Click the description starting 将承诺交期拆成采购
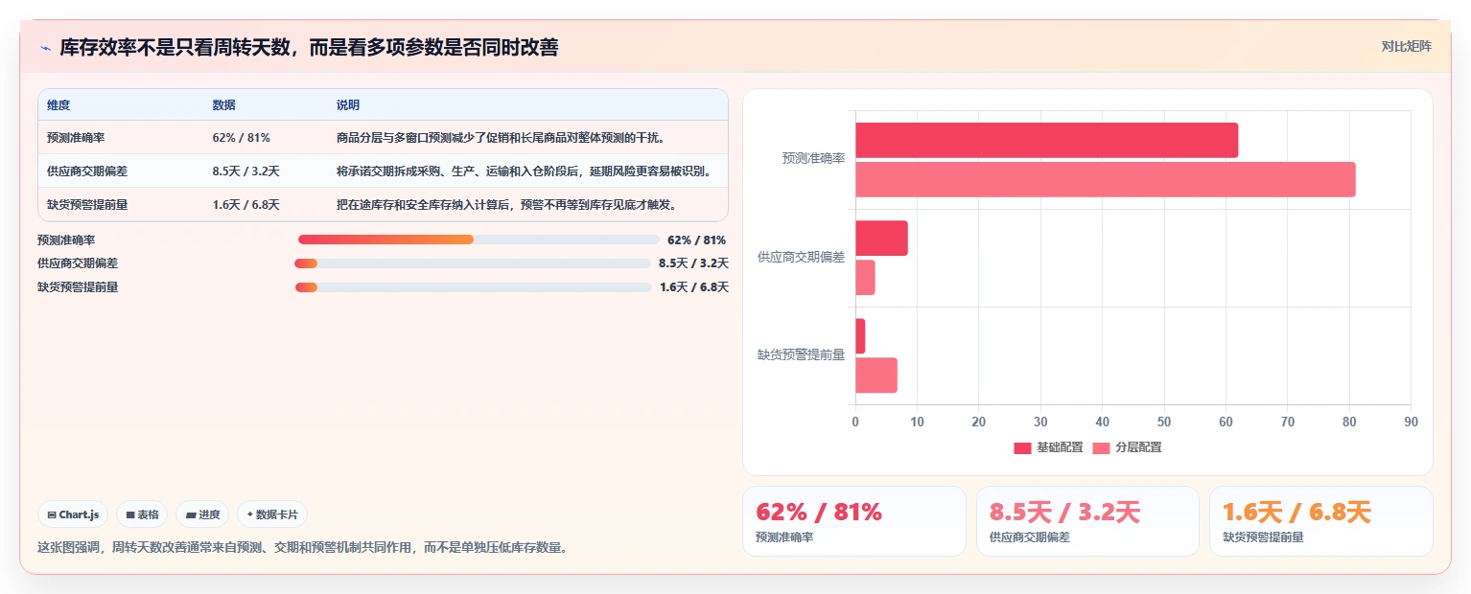 pyautogui.click(x=524, y=171)
